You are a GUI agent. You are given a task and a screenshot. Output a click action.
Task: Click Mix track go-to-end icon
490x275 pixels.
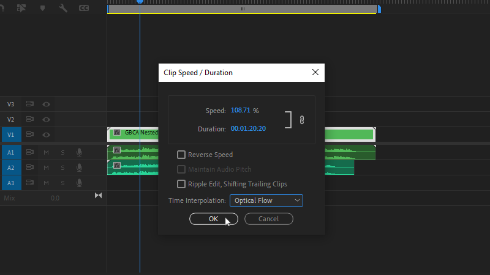pyautogui.click(x=98, y=196)
